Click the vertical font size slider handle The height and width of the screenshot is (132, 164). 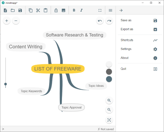tap(5, 84)
